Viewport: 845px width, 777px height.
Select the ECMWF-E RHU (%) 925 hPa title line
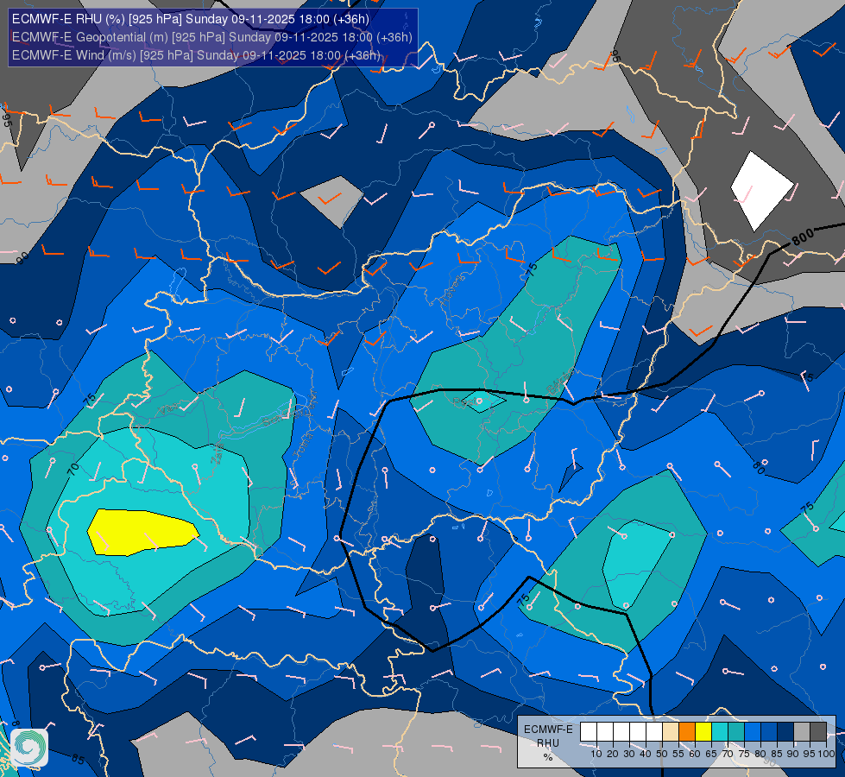tap(191, 19)
